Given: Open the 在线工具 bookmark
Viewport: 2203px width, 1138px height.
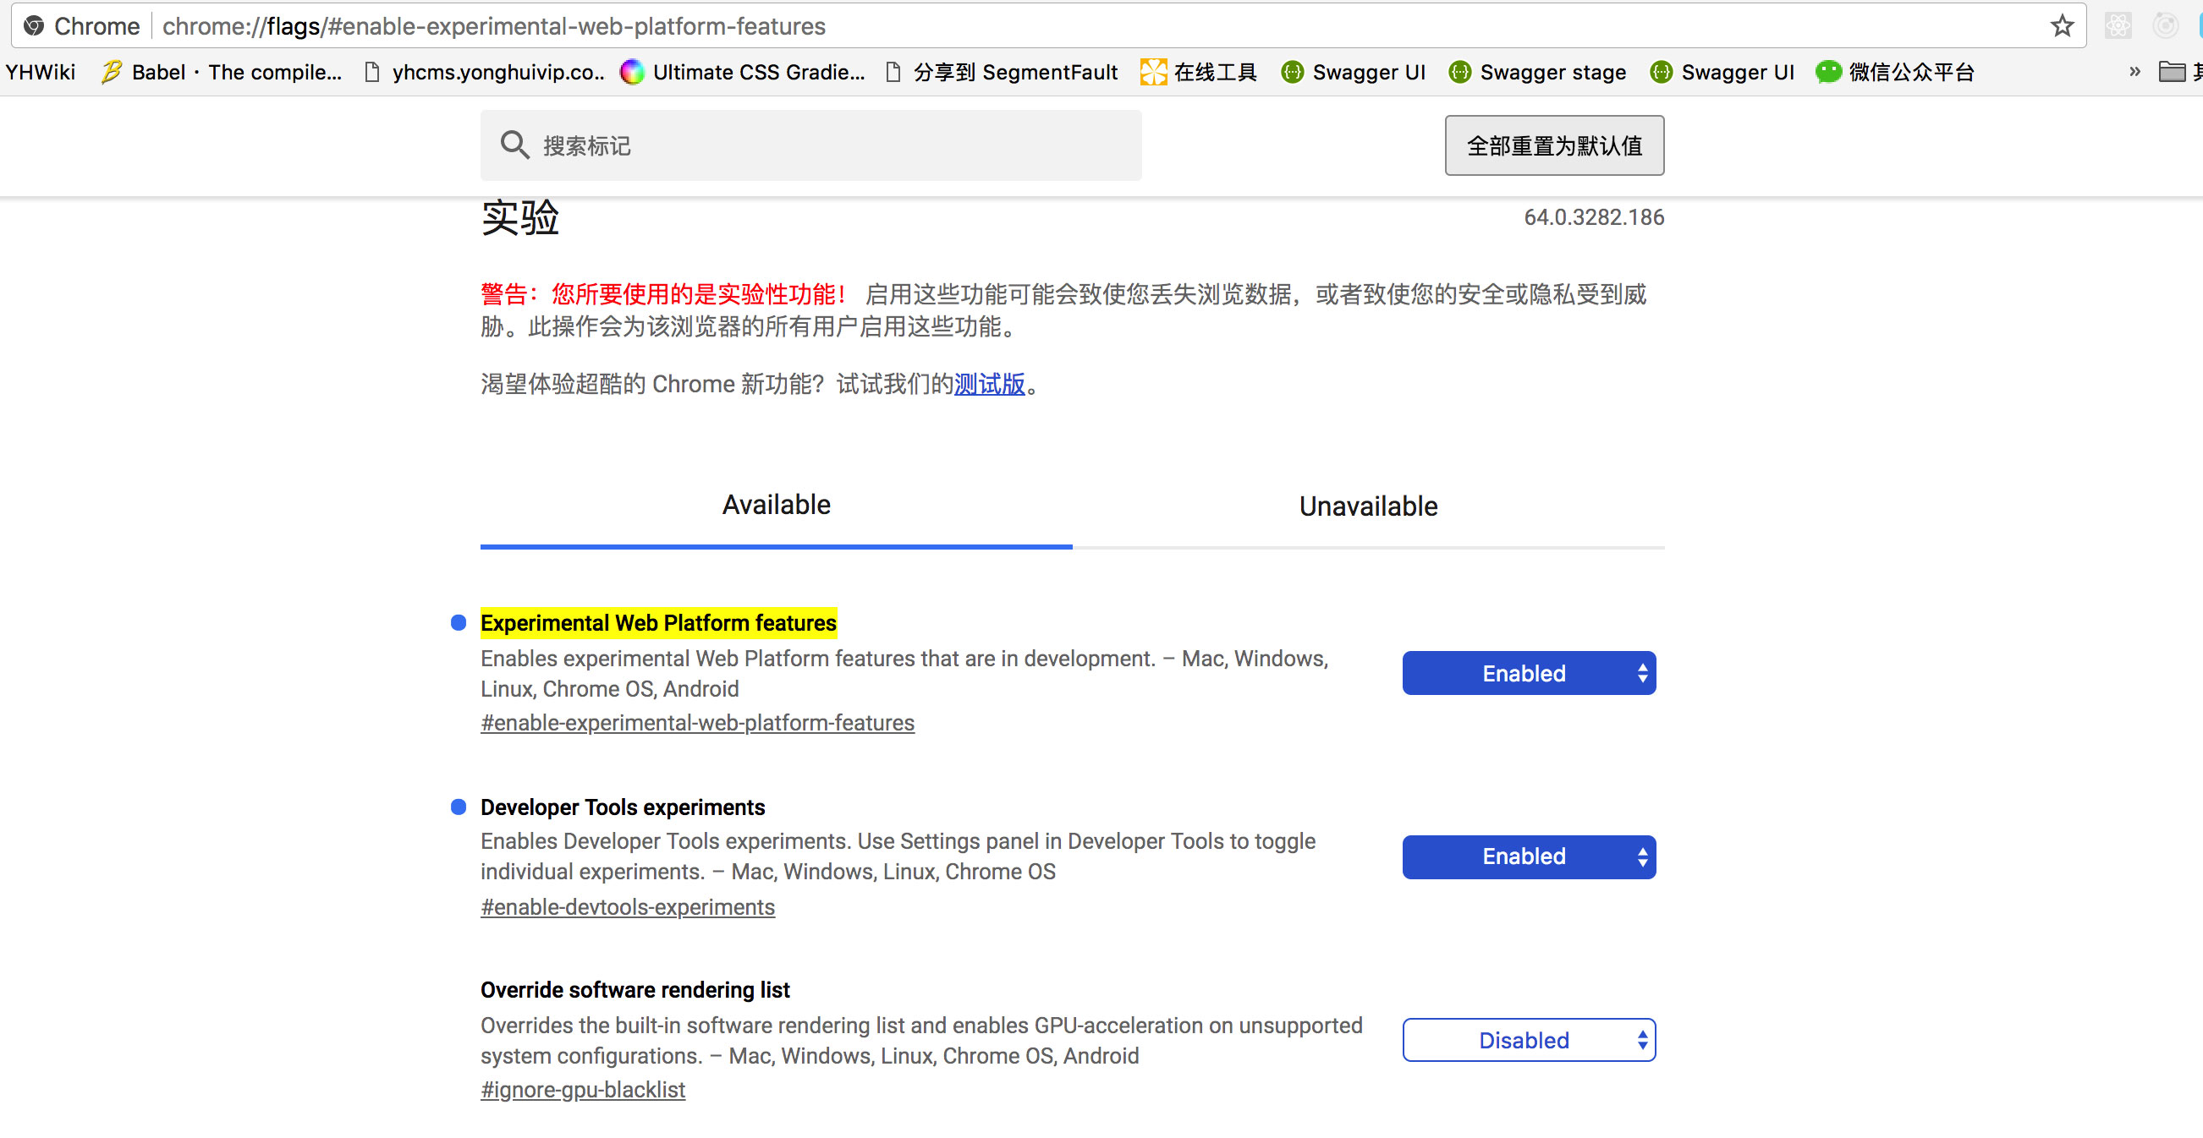Looking at the screenshot, I should (x=1198, y=72).
